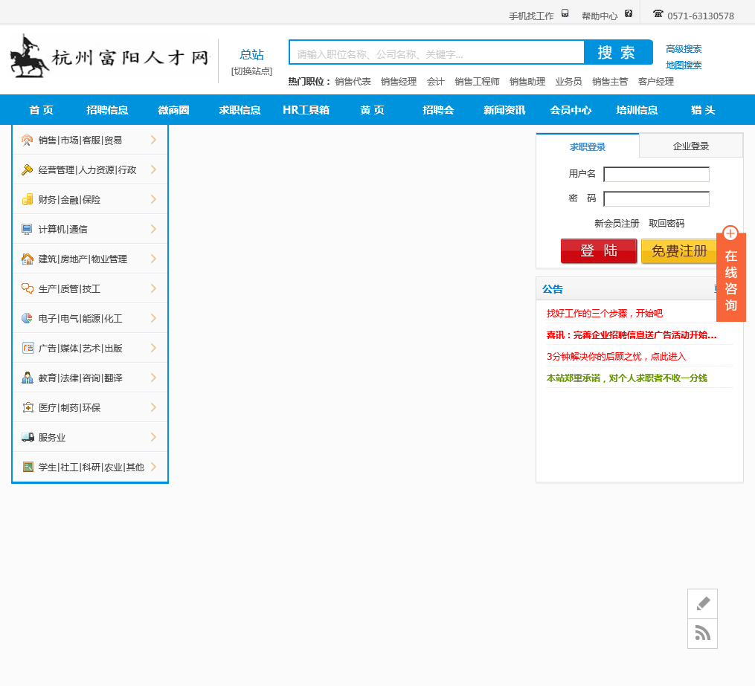Image resolution: width=755 pixels, height=686 pixels.
Task: Expand the 财务|金融|保险 category arrow
Action: point(153,200)
